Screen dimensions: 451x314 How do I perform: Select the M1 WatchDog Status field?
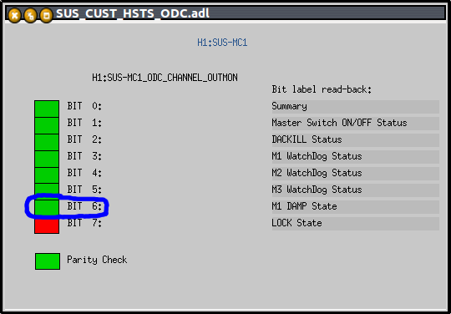coord(355,157)
